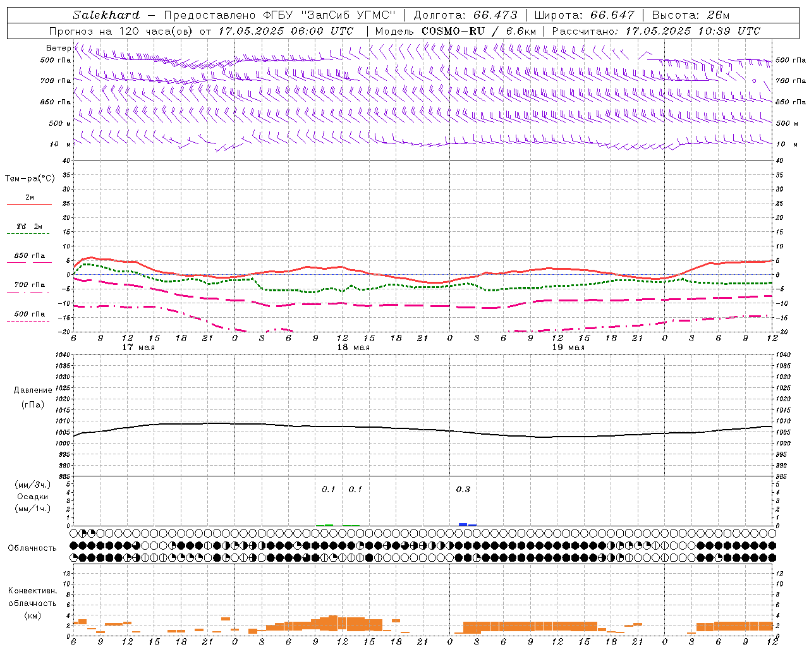Click the Salekhard station title

tap(106, 15)
